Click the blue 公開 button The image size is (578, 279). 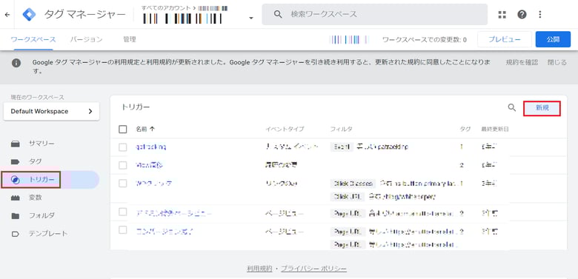[553, 39]
